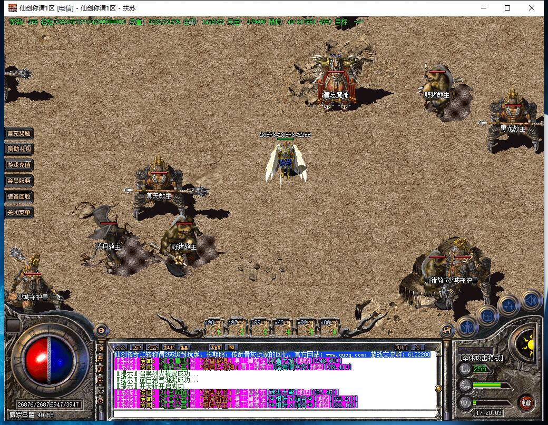Toggle the sound speaker icon
Screen dimensions: 548x425
531,300
